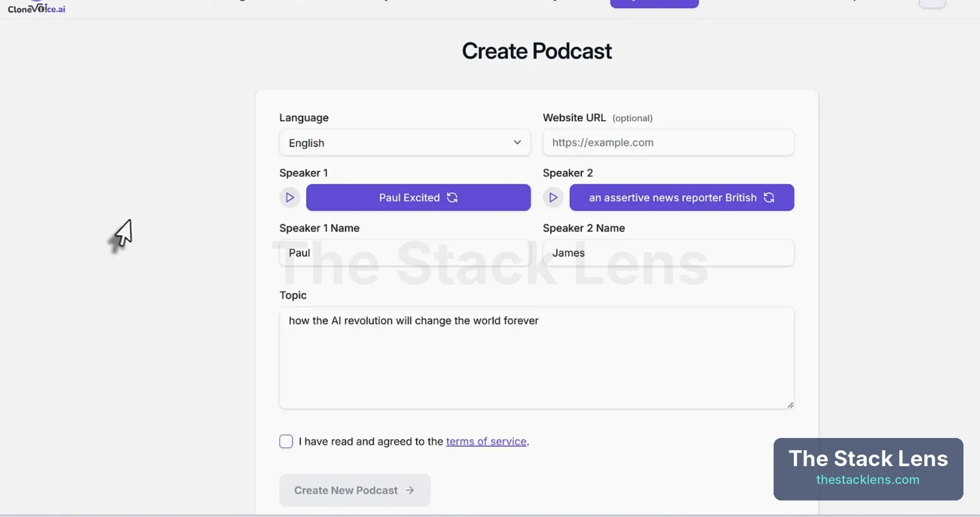
Task: Click into the Topic text area
Action: click(537, 358)
